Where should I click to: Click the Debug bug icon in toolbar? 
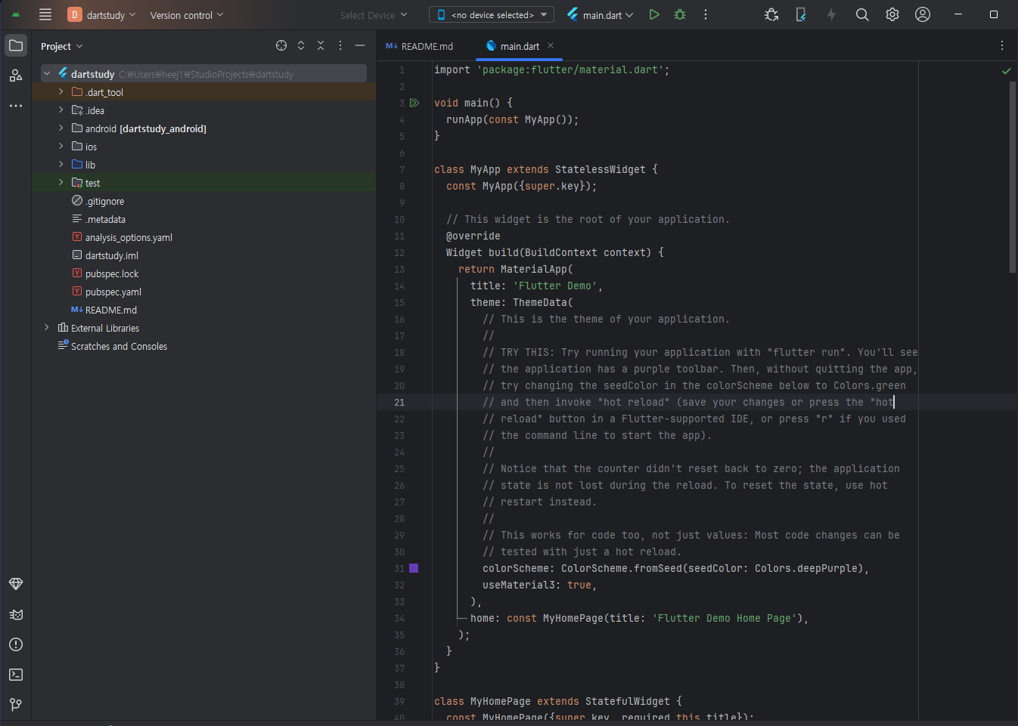click(680, 14)
